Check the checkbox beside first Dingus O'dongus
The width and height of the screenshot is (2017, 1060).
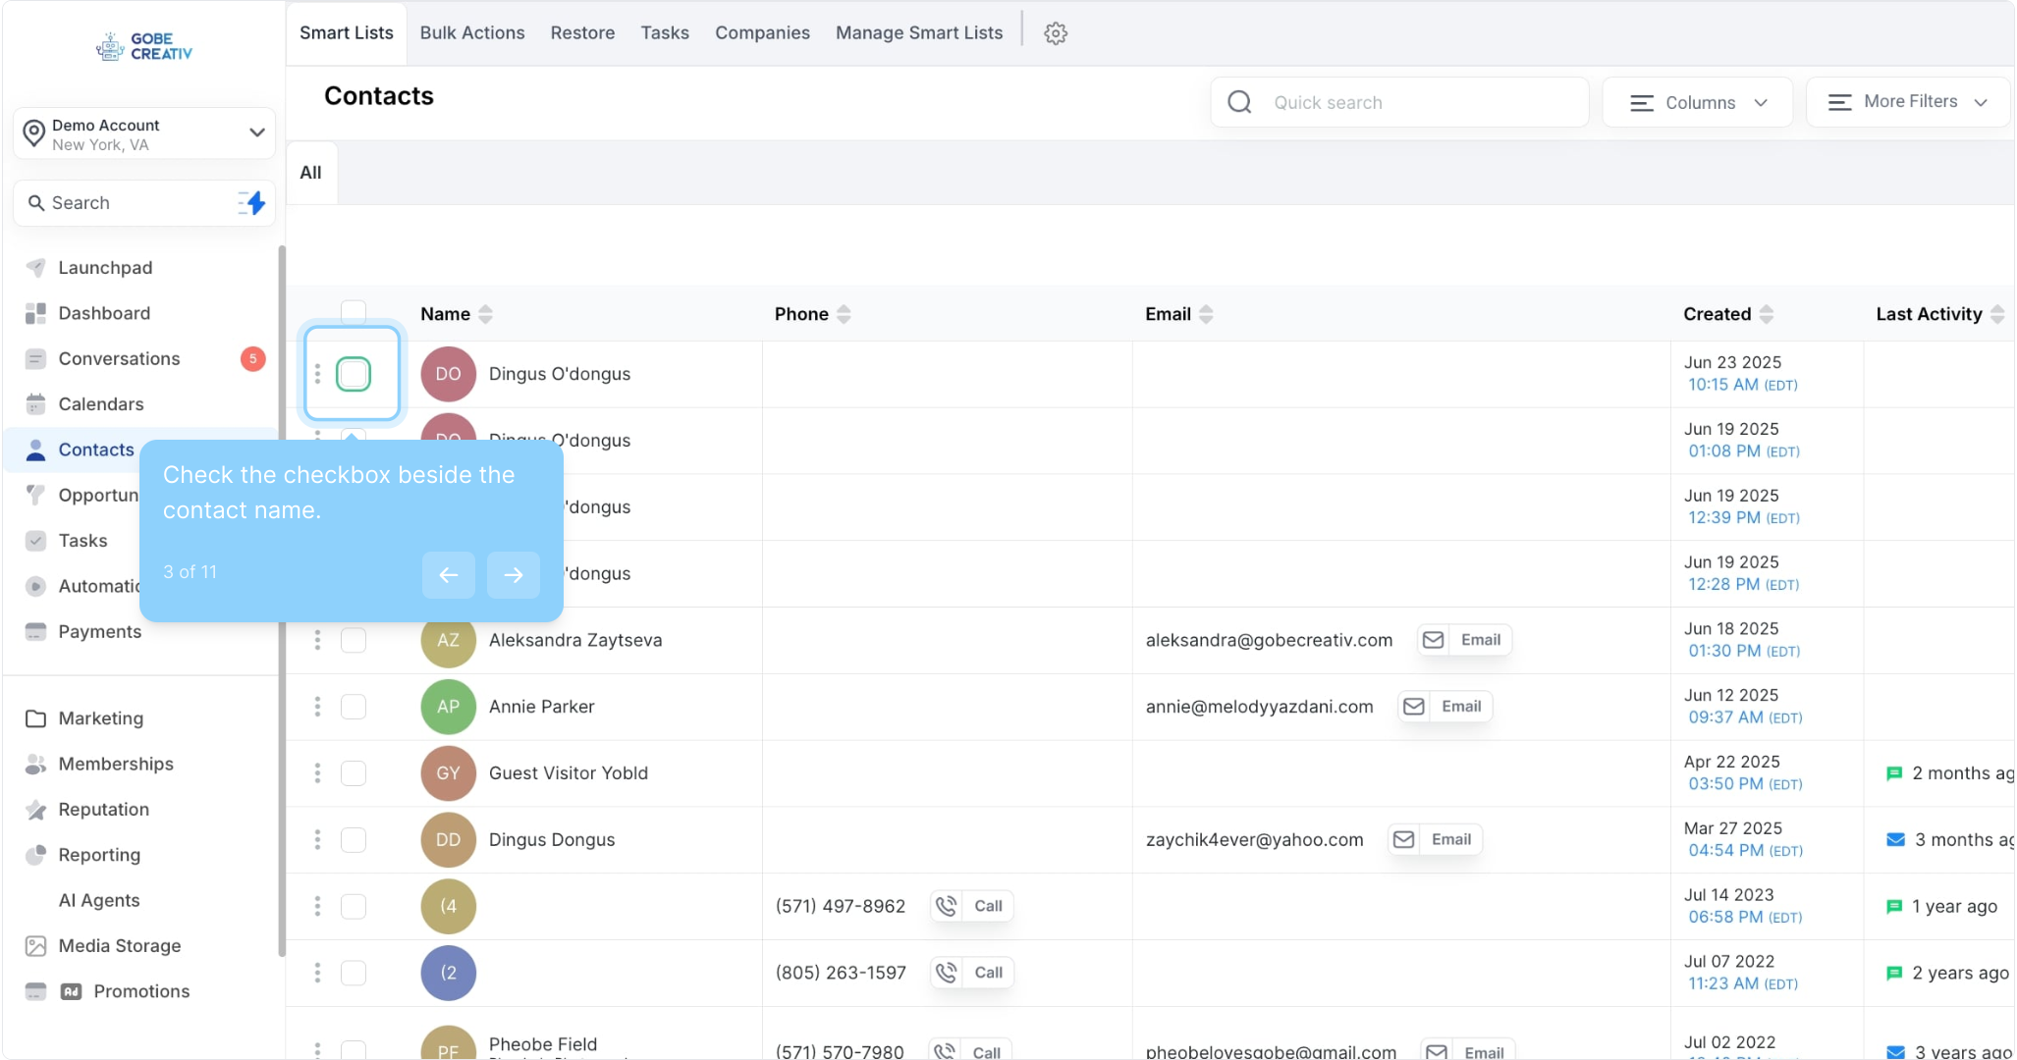point(354,374)
